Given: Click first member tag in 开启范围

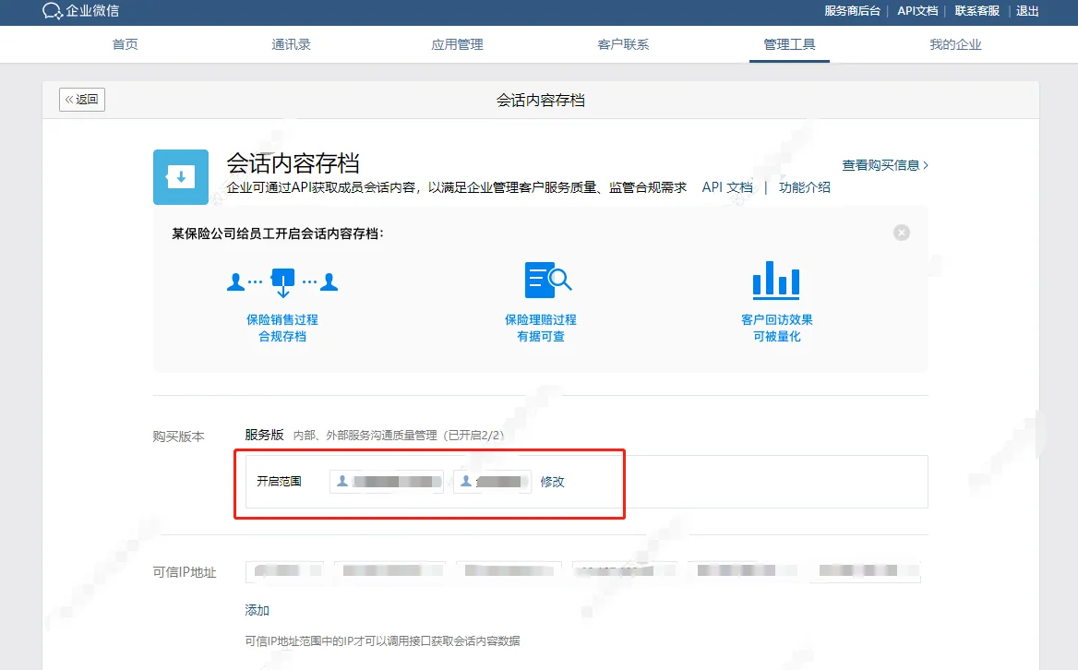Looking at the screenshot, I should click(387, 482).
